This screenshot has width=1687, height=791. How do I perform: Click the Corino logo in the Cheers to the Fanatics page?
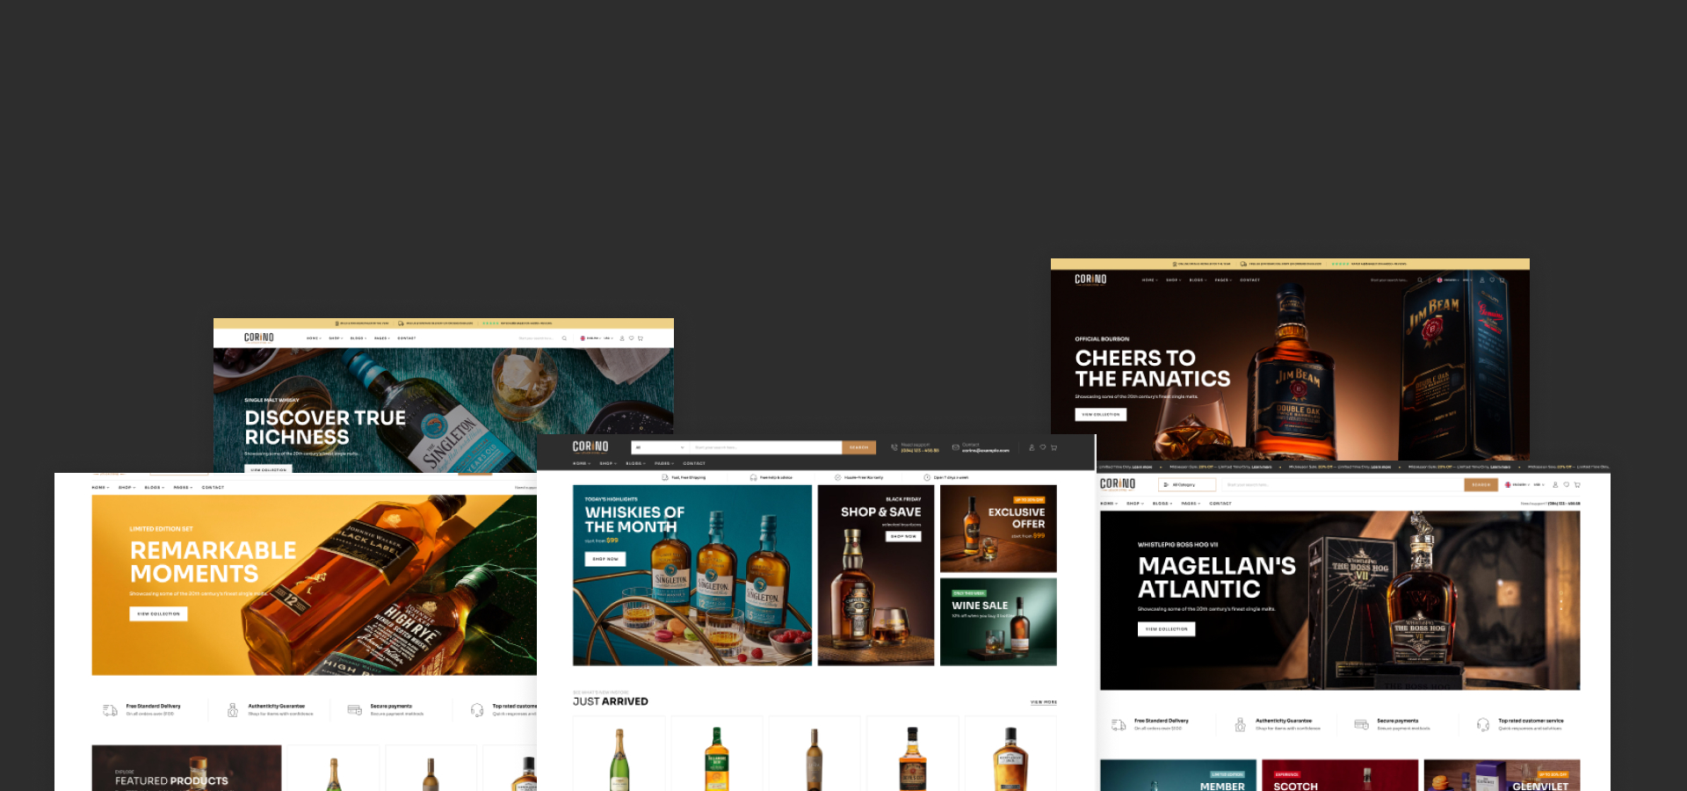pyautogui.click(x=1090, y=279)
